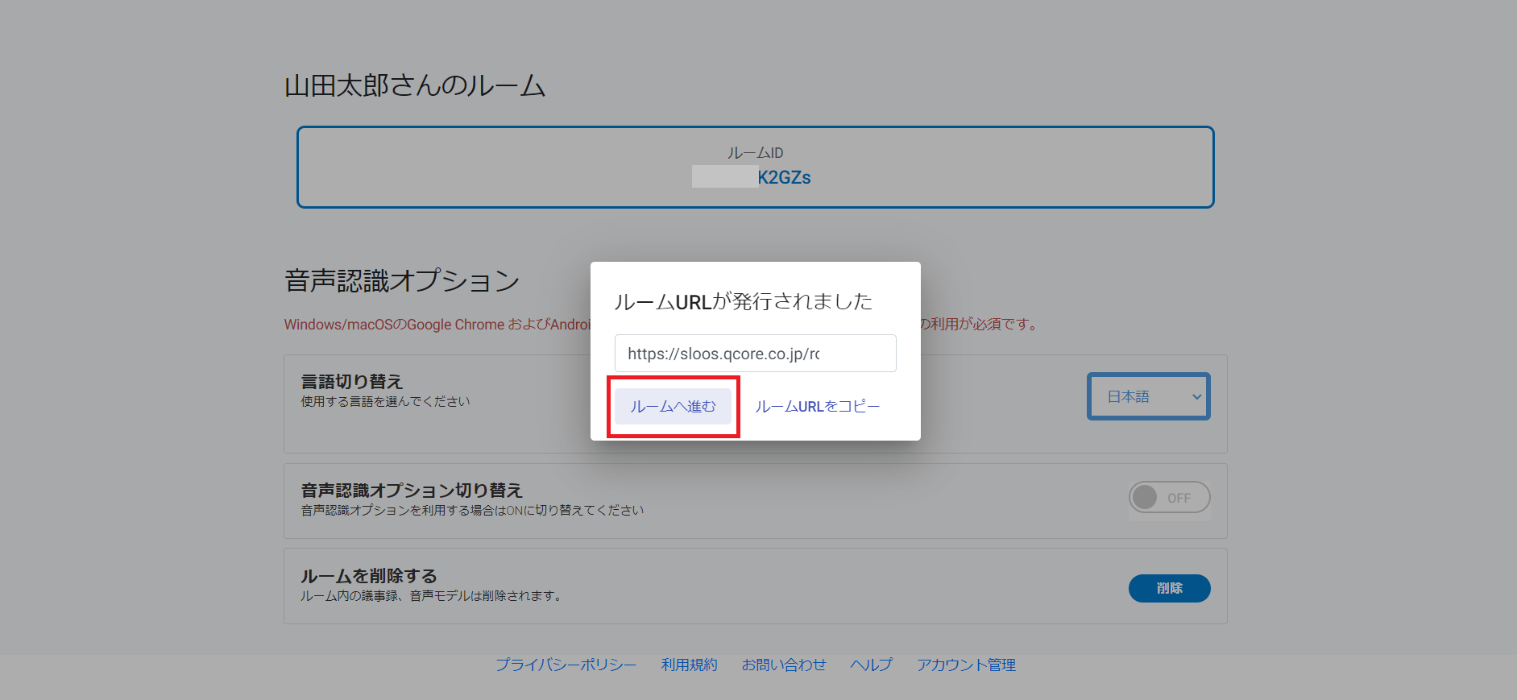Screen dimensions: 1517x700
Task: Click the 音声認識オプション切り替え setting label
Action: [x=412, y=491]
